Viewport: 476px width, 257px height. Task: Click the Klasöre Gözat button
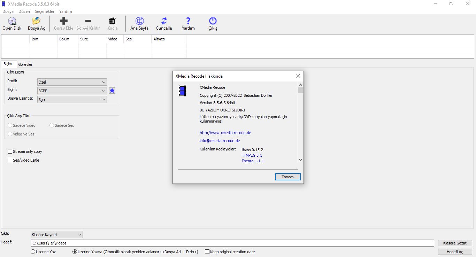point(455,243)
